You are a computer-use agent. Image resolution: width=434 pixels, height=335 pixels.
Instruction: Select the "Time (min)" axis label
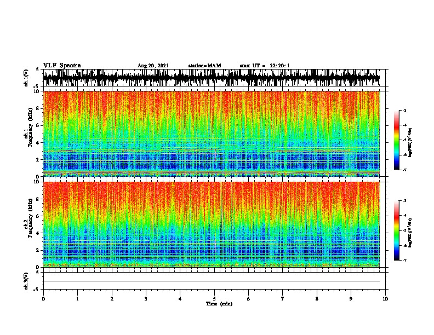tap(219, 304)
